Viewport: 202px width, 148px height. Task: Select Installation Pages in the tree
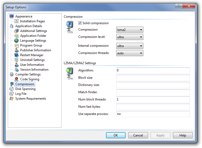point(32,21)
